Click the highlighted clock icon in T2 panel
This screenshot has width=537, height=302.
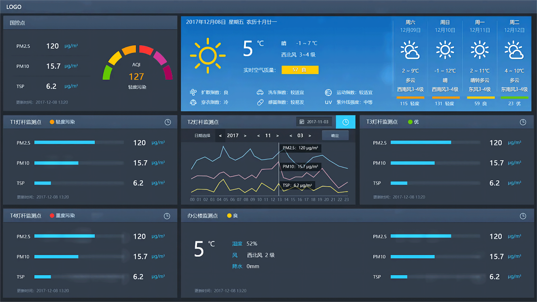click(345, 122)
